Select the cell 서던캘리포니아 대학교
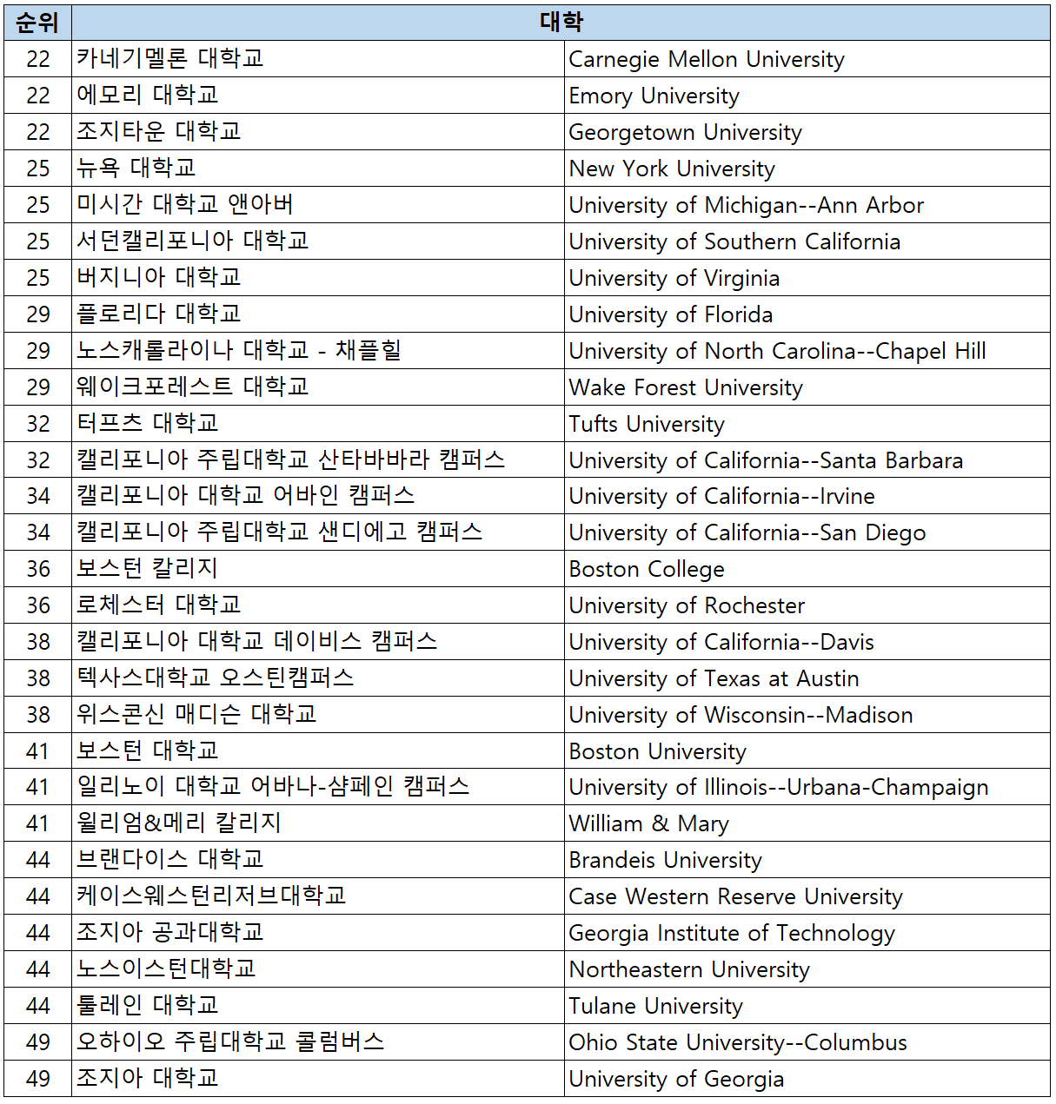This screenshot has width=1056, height=1104. point(318,241)
